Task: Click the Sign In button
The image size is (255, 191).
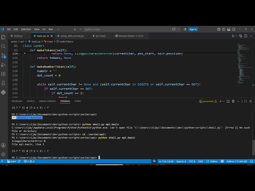Action: tap(193, 29)
